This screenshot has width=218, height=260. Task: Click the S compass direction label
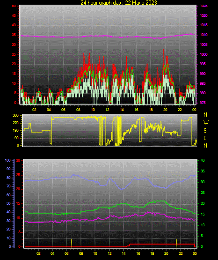(205, 131)
